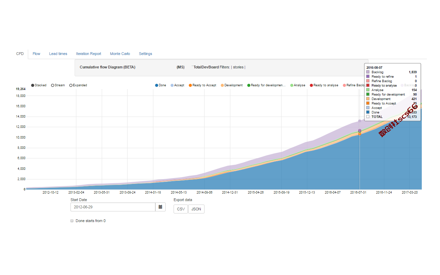Export chart data as CSV
The image size is (440, 275).
pos(181,209)
